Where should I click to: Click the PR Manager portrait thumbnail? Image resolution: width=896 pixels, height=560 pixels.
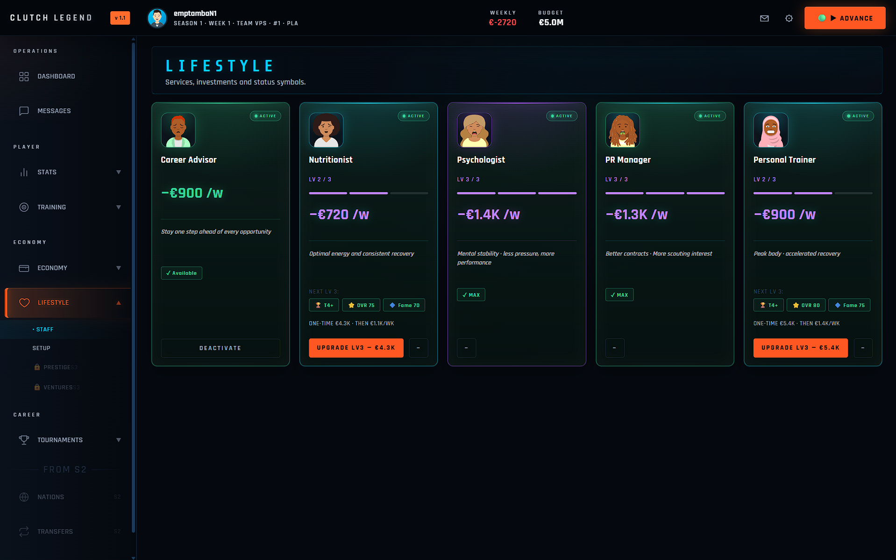point(622,130)
